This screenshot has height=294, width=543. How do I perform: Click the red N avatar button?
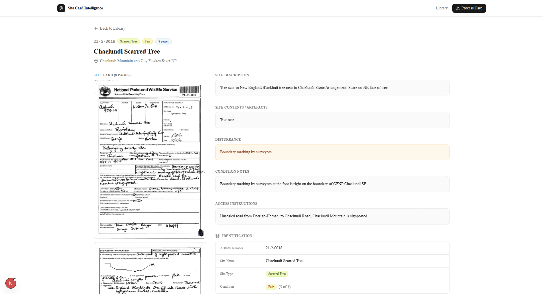click(11, 283)
